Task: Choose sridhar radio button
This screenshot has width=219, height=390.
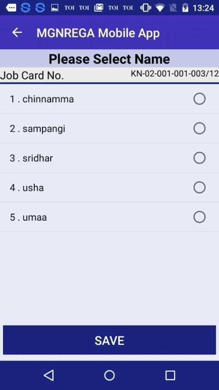Action: (x=199, y=158)
